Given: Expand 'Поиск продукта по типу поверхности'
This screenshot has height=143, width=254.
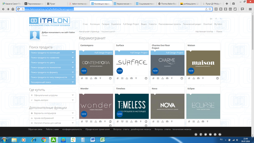Looking at the screenshot, I should 52,77.
